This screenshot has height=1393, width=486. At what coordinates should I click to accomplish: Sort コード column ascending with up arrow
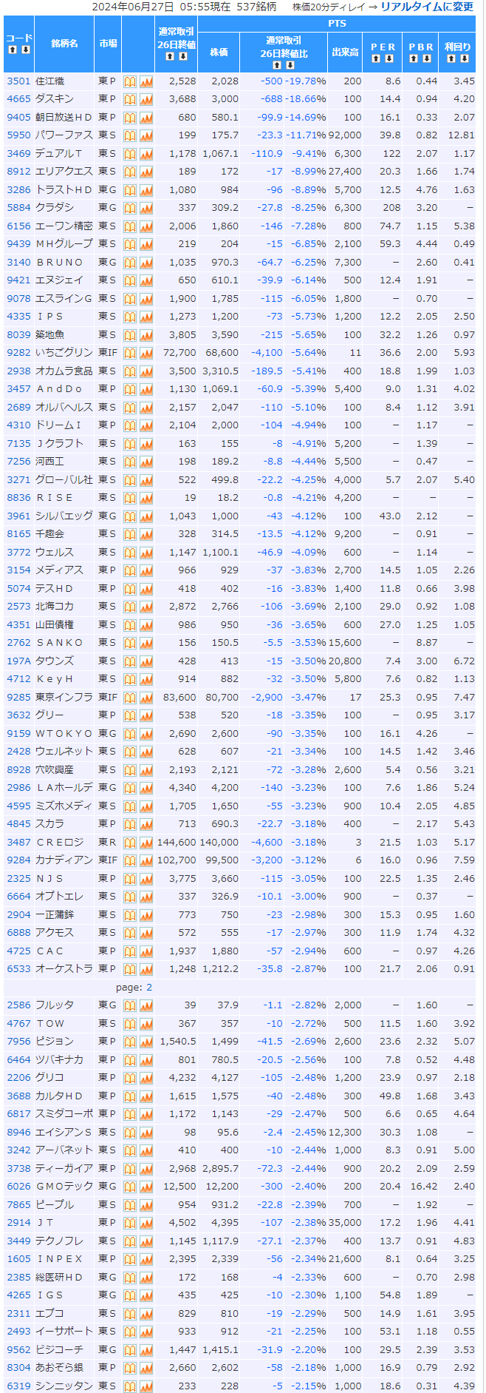(13, 50)
